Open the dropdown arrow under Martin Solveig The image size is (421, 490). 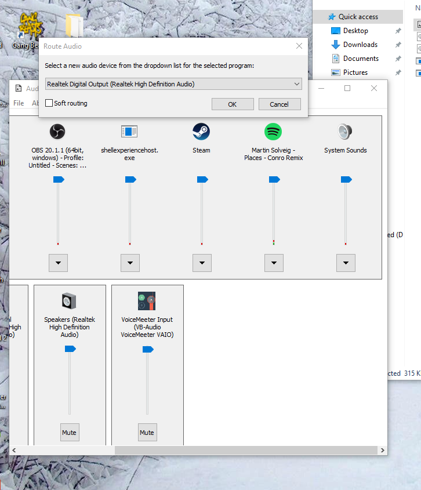[x=274, y=263]
